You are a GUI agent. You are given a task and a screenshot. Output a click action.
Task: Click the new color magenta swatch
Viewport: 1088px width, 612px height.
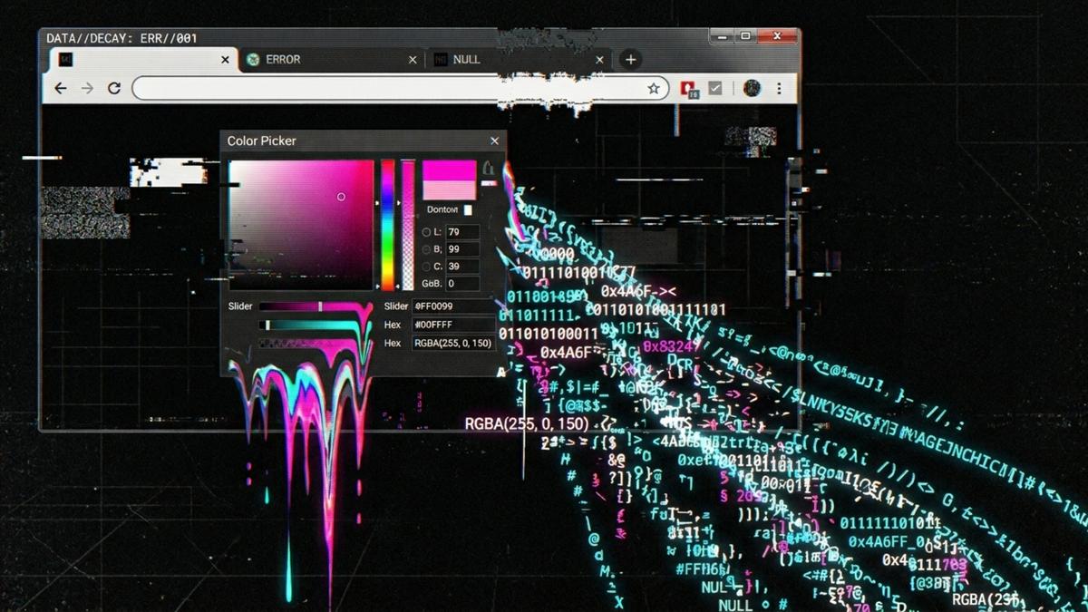point(449,170)
